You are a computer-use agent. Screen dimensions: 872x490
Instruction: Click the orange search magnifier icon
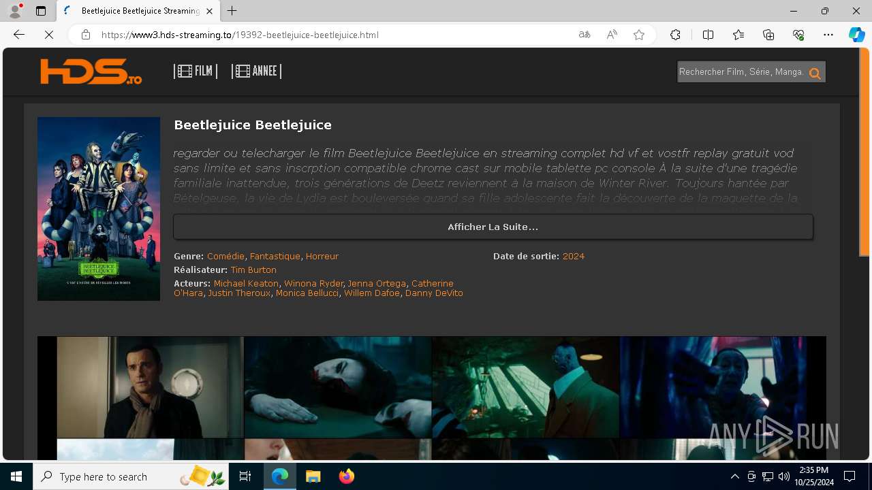coord(815,73)
